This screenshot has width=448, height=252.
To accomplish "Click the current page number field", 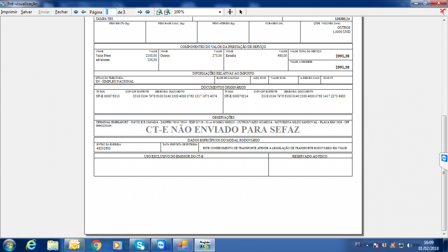I will (110, 12).
